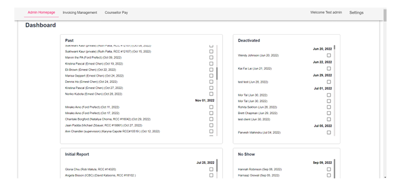Screen dimensions: 399x186
Task: Click the Nov 01, 2022 date header
Action: 205,101
